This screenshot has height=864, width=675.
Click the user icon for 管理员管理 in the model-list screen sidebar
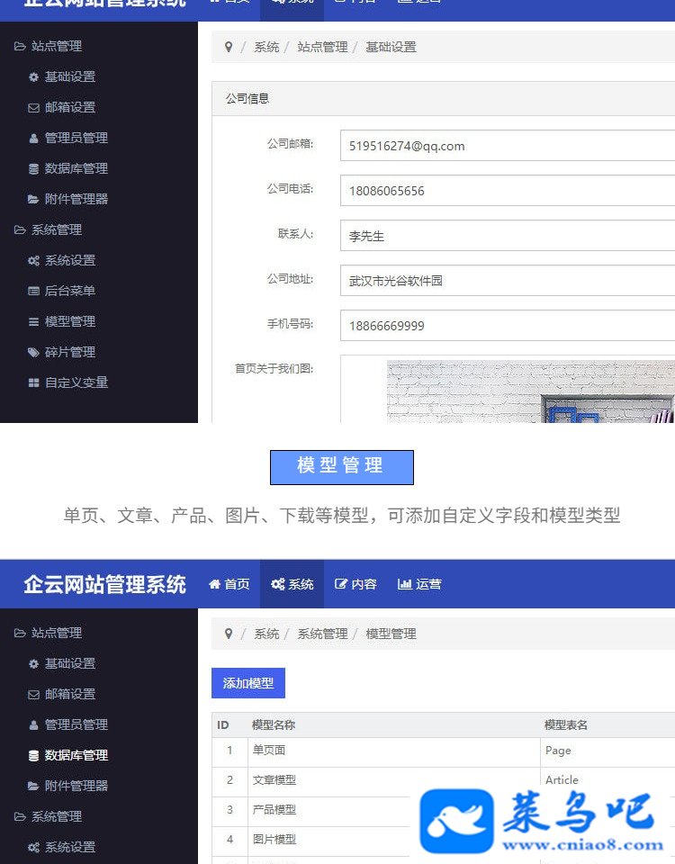pos(33,725)
